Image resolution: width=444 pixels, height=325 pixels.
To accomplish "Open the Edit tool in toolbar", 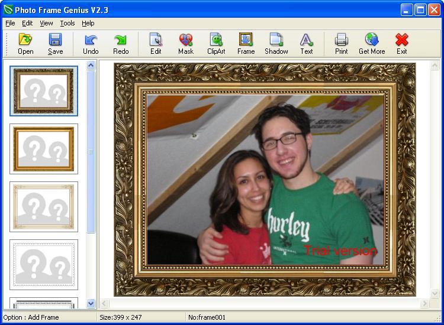I will 156,44.
